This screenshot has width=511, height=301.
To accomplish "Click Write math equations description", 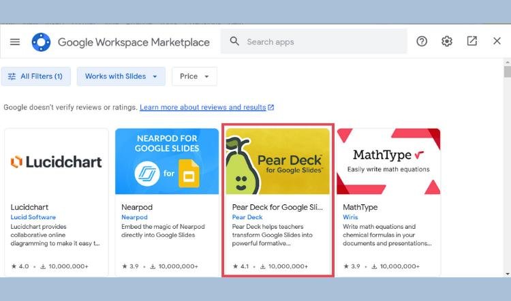I will [x=387, y=235].
